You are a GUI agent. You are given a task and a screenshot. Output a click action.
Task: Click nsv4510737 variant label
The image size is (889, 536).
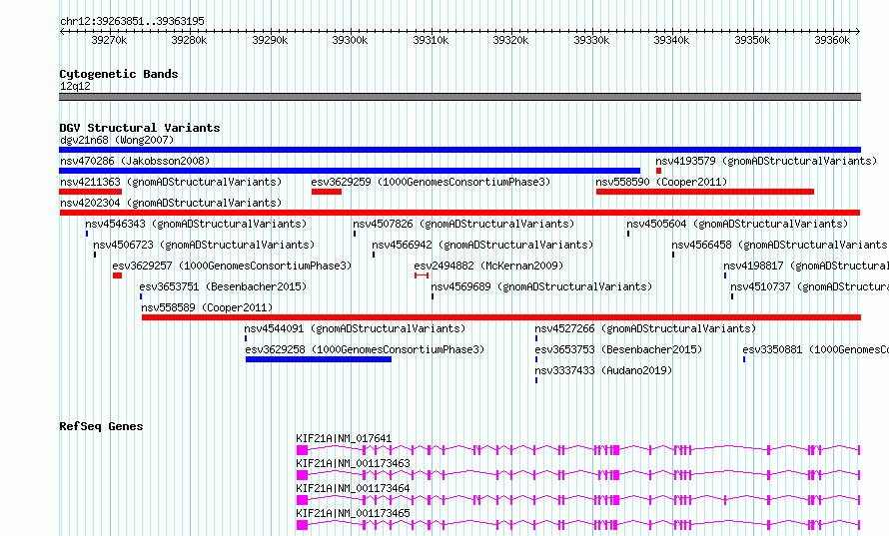click(x=809, y=286)
